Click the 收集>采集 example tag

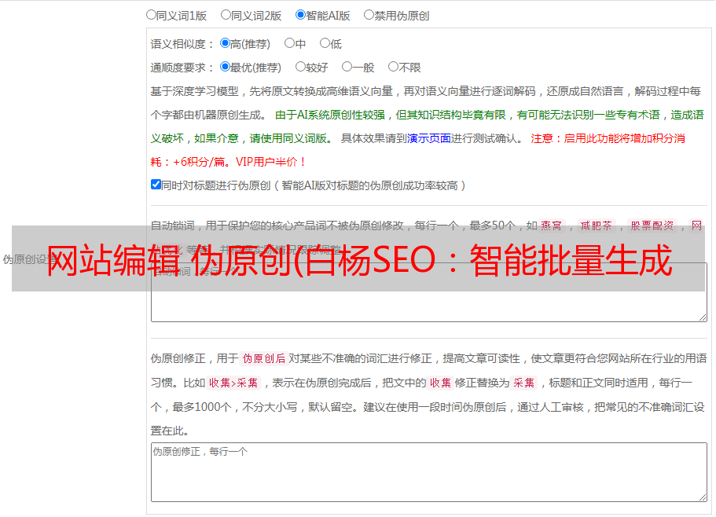coord(233,383)
